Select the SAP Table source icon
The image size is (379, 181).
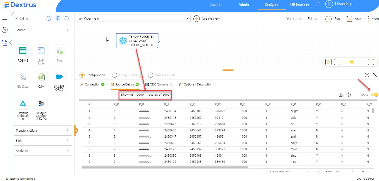tap(41, 51)
